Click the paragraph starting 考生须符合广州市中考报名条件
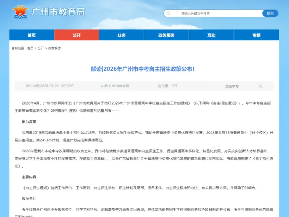This screenshot has width=289, height=217. click(x=144, y=212)
